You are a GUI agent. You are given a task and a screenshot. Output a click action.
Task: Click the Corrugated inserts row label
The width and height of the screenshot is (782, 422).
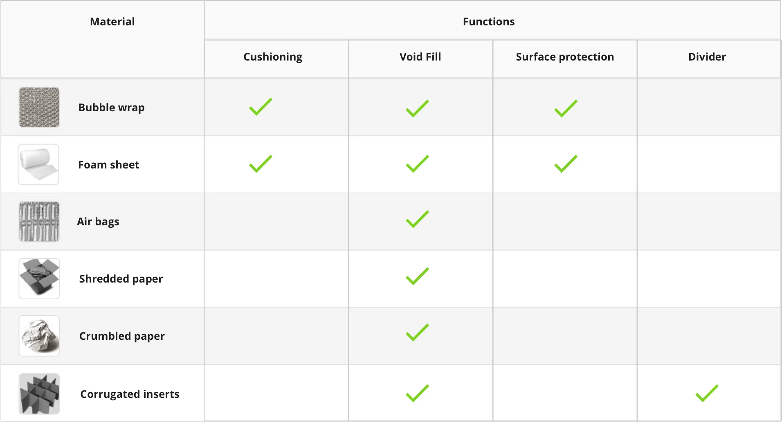(x=130, y=394)
